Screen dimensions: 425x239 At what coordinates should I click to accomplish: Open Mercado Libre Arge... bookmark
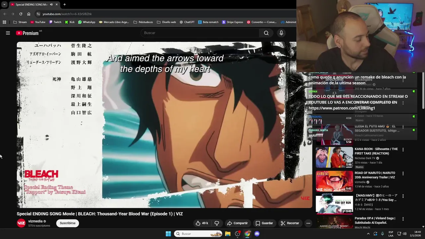point(114,22)
